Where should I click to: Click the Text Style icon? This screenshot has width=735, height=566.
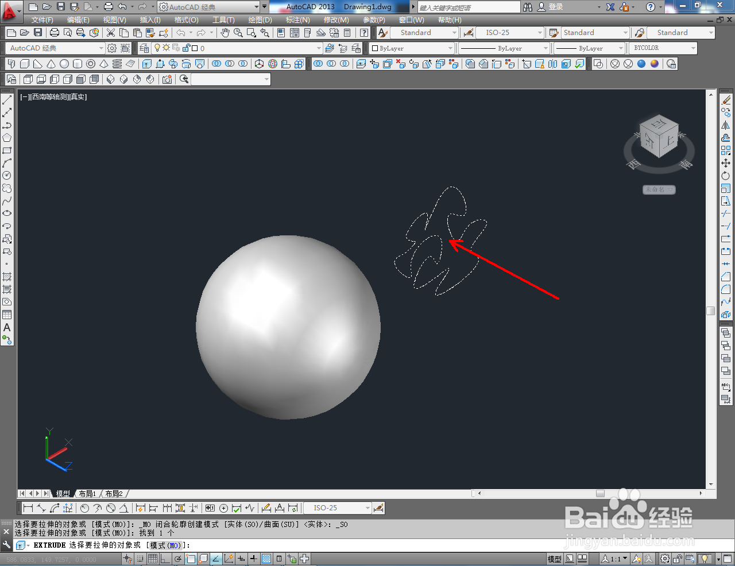(383, 33)
